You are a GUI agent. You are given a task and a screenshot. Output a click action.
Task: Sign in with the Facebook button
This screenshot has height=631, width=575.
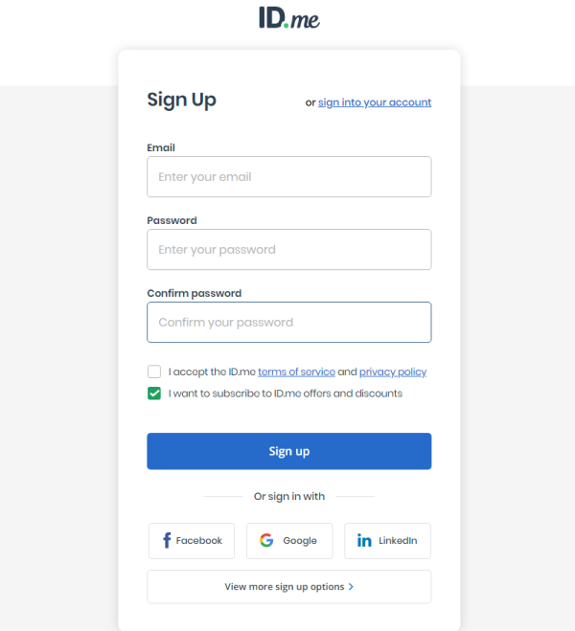tap(192, 541)
